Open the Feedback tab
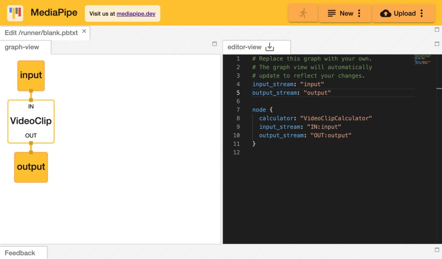The height and width of the screenshot is (259, 442). tap(20, 253)
